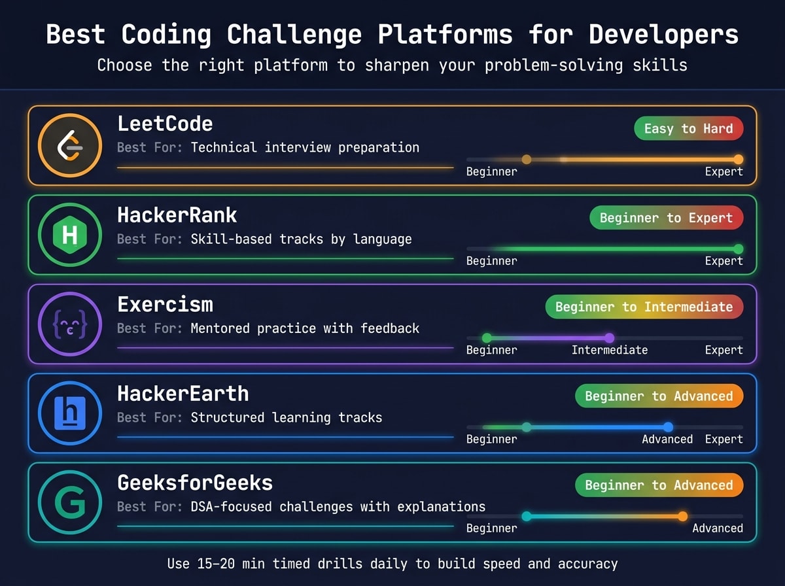Click the Exercism title text
Screen dimensions: 785x586
tap(165, 304)
